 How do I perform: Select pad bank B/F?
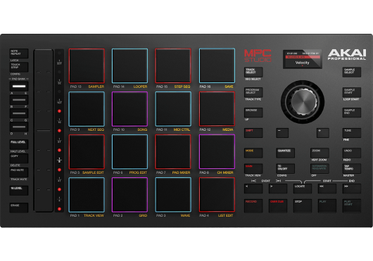tap(19, 100)
